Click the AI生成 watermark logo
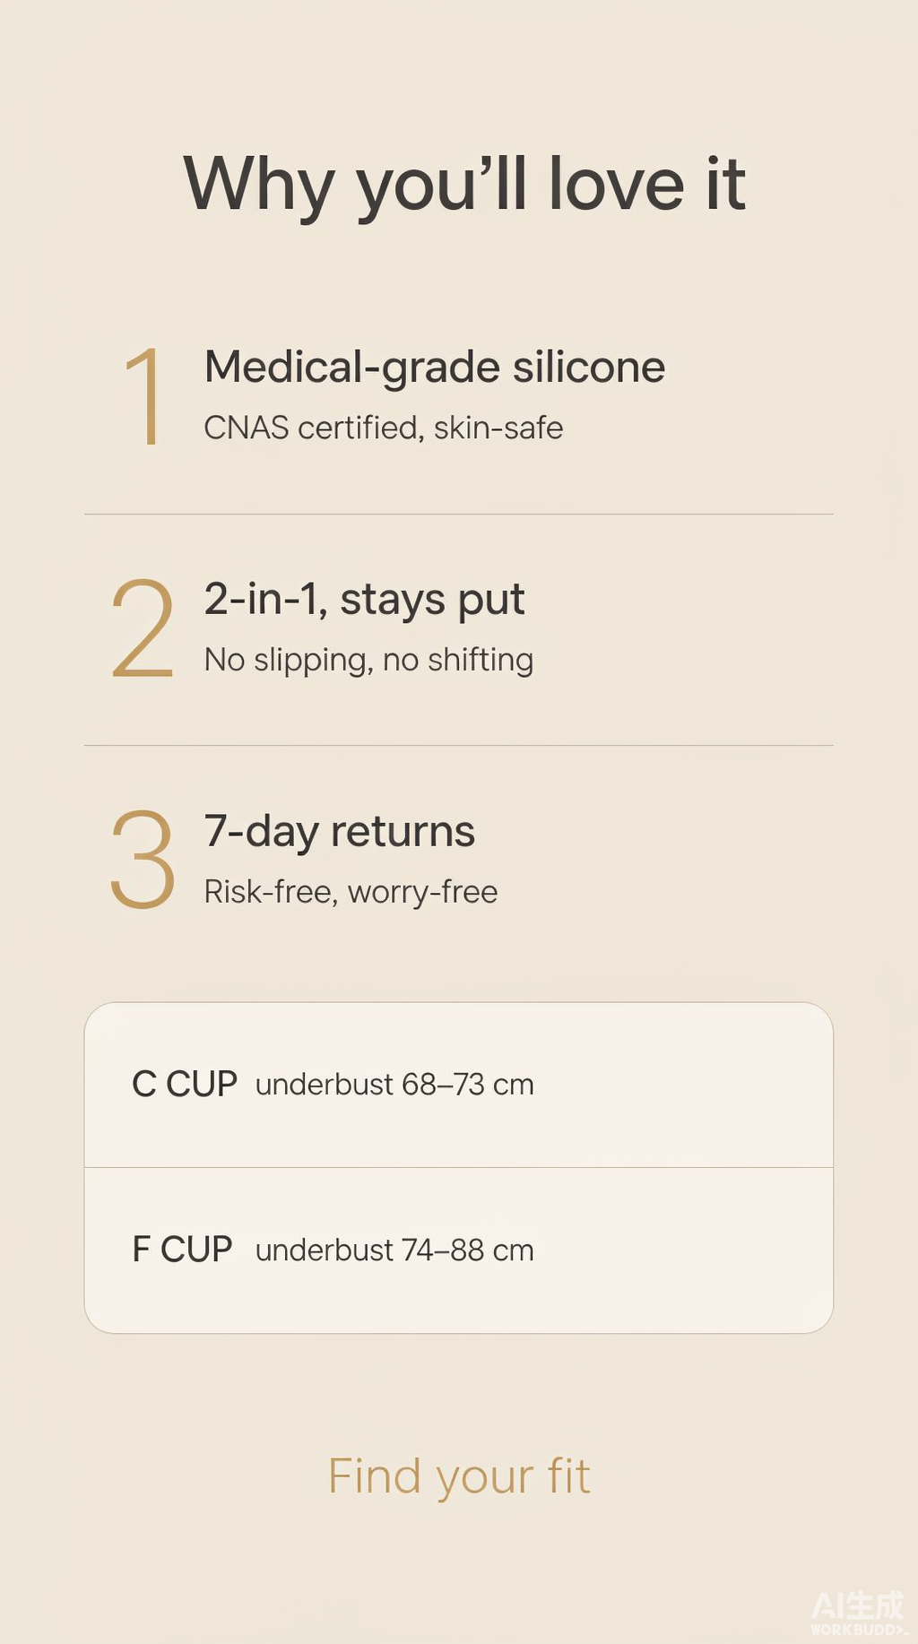Image resolution: width=918 pixels, height=1644 pixels. pyautogui.click(x=858, y=1605)
